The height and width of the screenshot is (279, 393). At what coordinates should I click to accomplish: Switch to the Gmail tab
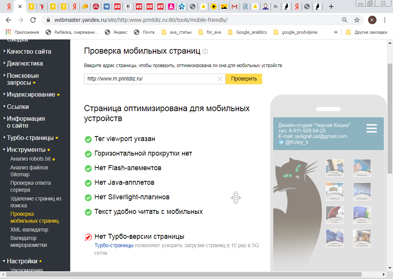[234, 7]
